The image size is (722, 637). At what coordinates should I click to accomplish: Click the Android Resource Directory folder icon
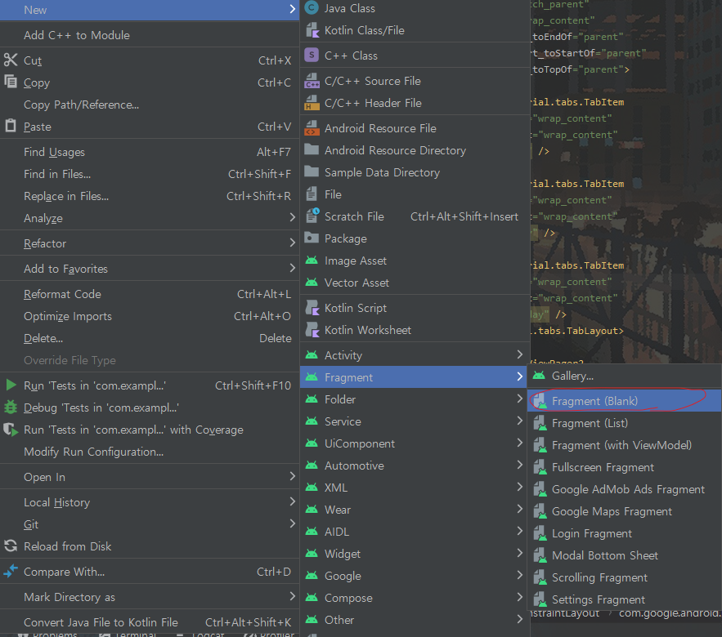[312, 150]
